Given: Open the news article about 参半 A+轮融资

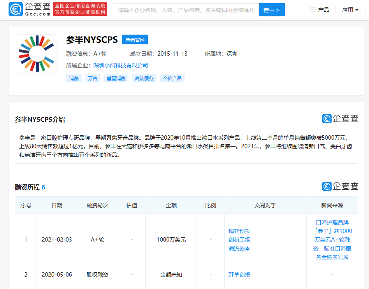Looking at the screenshot, I should (332, 240).
